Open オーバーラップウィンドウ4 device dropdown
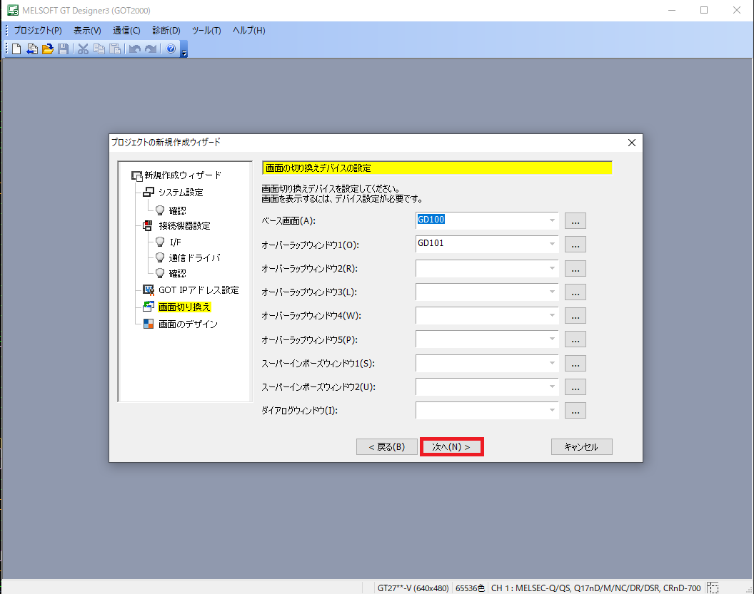The width and height of the screenshot is (754, 594). [552, 315]
